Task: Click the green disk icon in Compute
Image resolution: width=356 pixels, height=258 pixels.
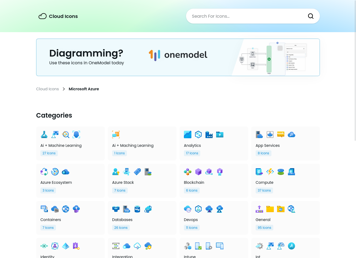Action: [x=281, y=172]
